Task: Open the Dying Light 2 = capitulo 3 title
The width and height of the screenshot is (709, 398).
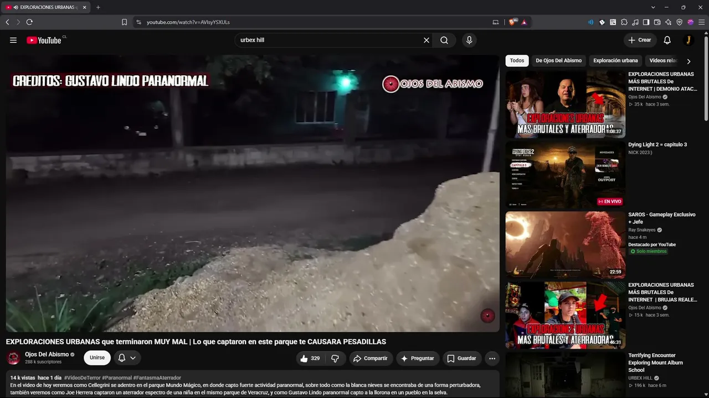Action: tap(657, 145)
